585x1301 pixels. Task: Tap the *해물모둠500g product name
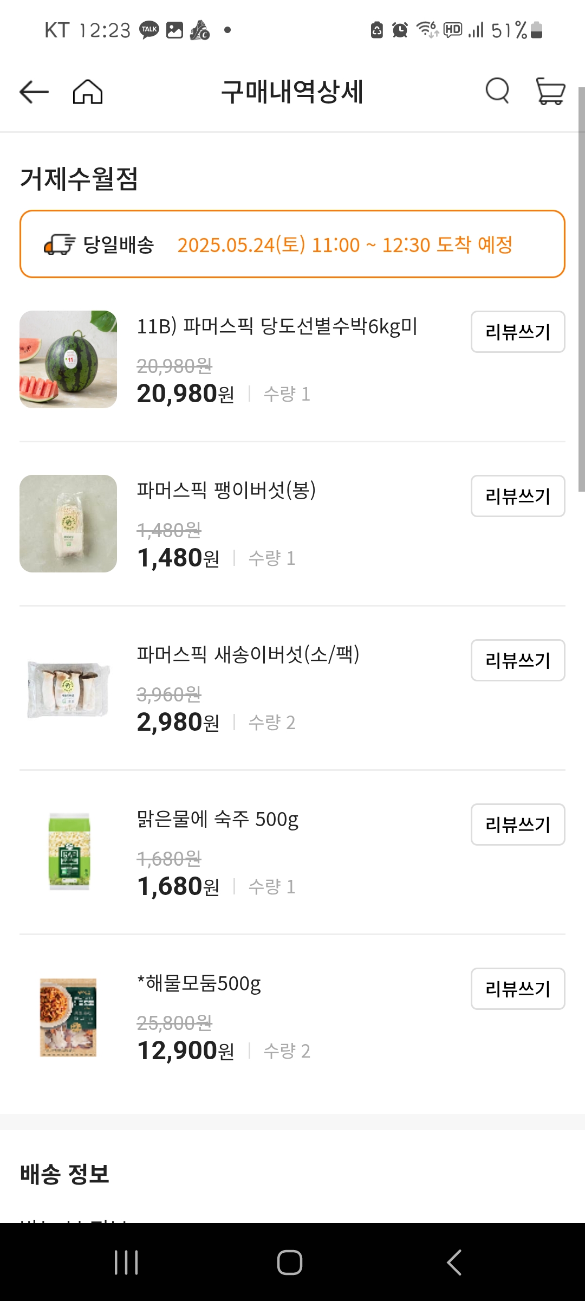tap(199, 983)
